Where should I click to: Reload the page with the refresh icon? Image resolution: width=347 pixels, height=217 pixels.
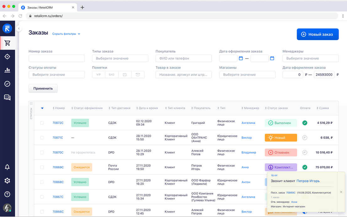(x=20, y=16)
